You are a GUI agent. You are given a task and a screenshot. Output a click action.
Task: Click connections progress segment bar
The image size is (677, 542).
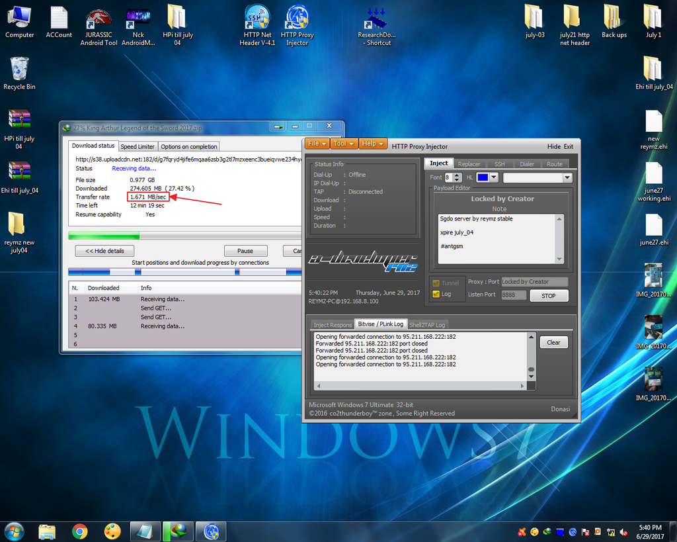pyautogui.click(x=185, y=272)
